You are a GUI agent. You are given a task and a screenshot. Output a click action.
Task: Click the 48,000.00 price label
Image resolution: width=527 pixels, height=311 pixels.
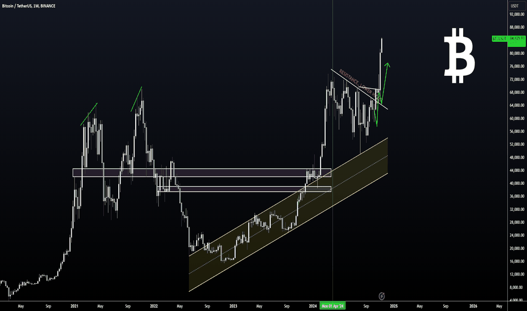click(517, 157)
